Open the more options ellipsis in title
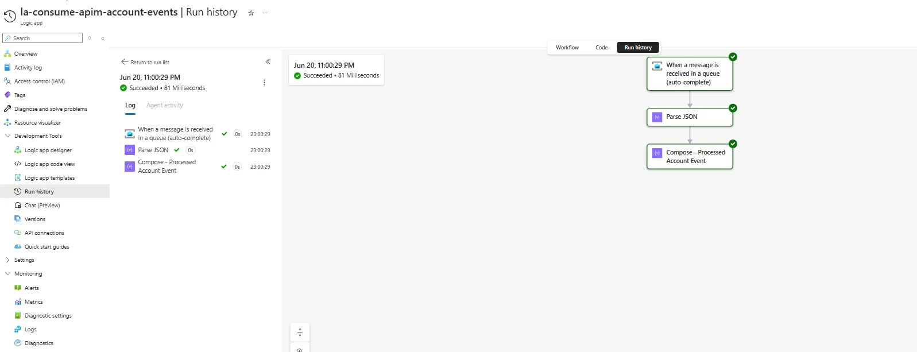 pyautogui.click(x=265, y=13)
